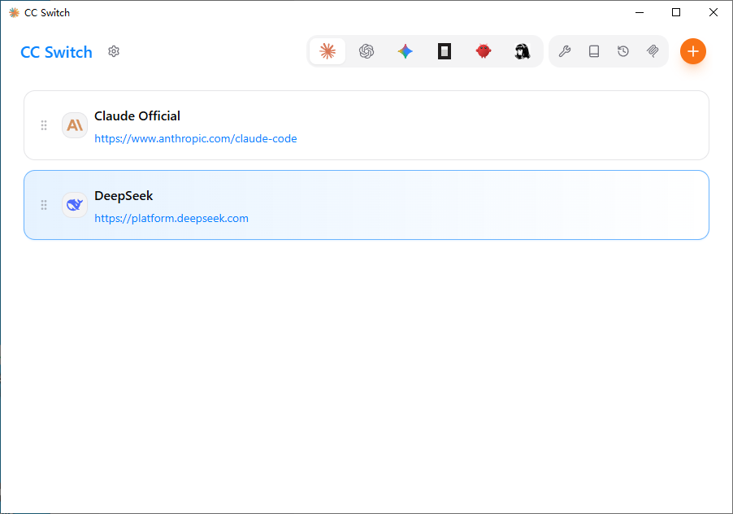Open the platform.deepseek.com link
733x514 pixels.
tap(171, 219)
